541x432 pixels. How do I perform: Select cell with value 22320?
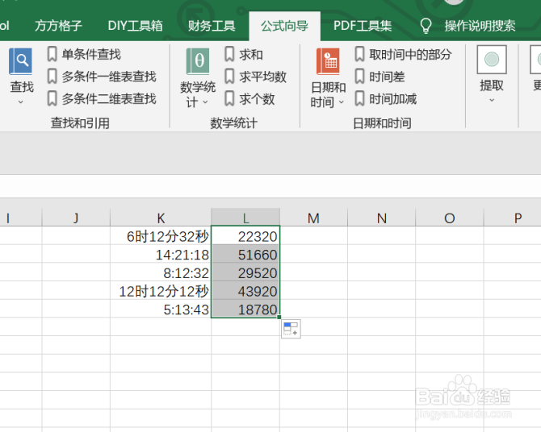245,236
